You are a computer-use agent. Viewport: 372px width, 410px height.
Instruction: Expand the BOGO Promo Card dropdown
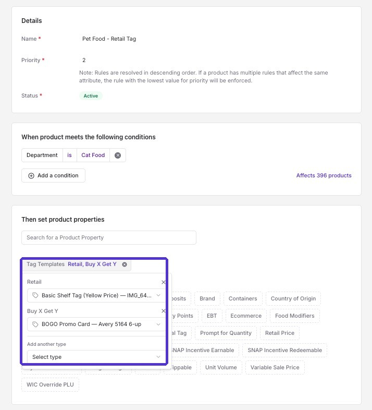click(x=96, y=324)
